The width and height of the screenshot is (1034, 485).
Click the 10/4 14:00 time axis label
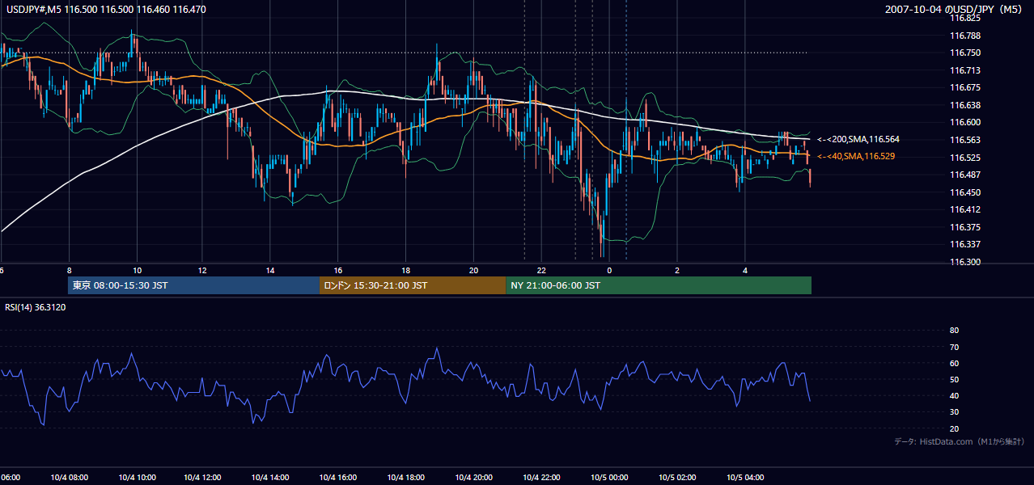pos(271,478)
